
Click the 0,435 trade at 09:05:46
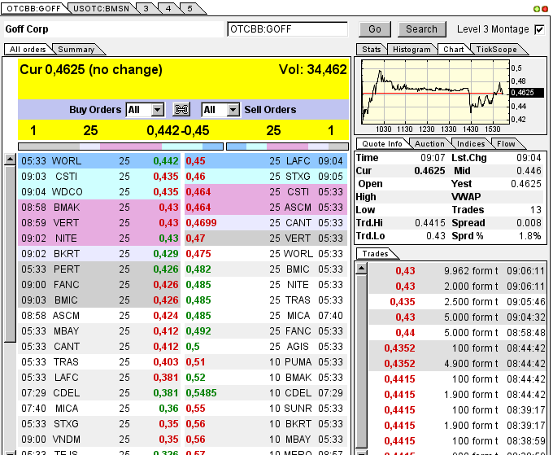457,302
